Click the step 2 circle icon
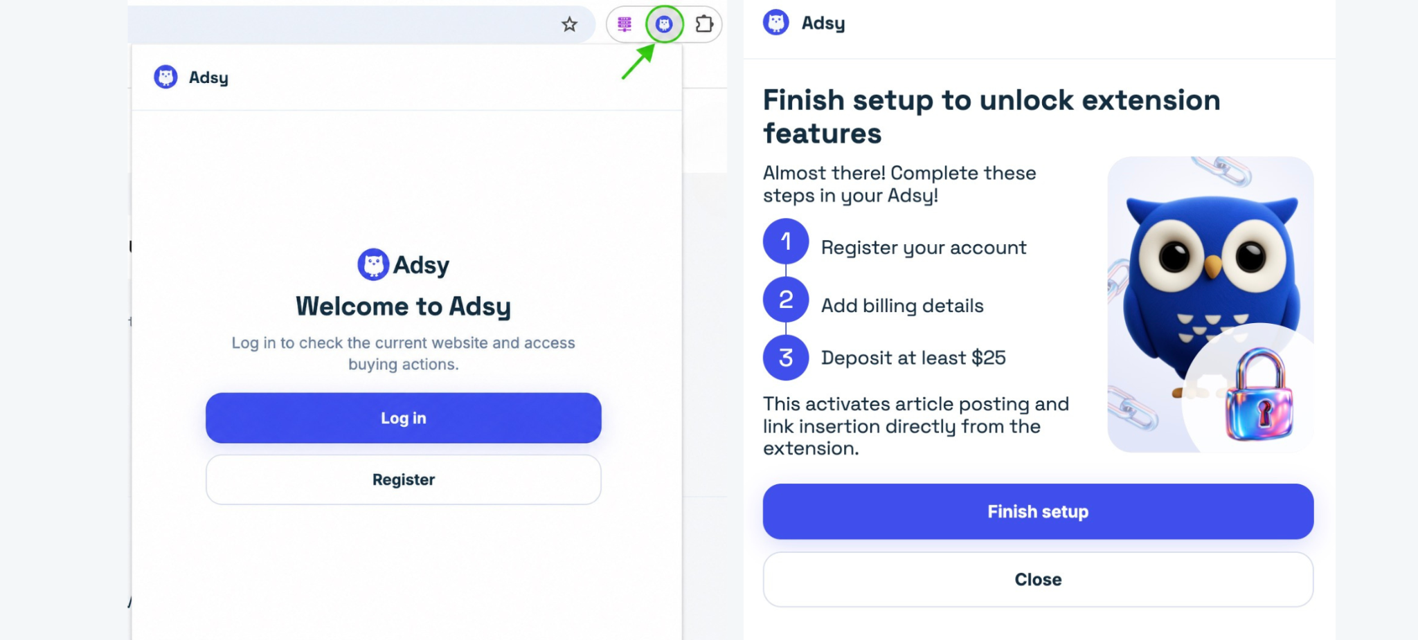Screen dimensions: 1418x640 tap(786, 300)
